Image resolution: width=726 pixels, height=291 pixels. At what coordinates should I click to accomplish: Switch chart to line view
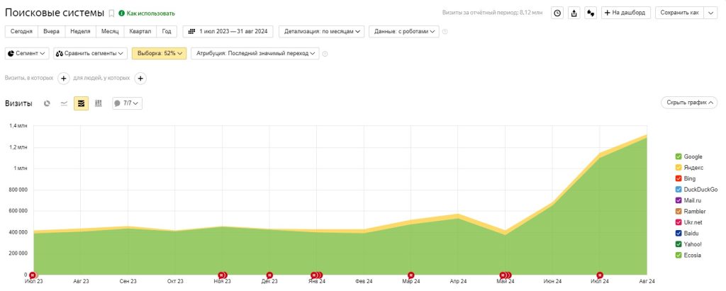[x=64, y=103]
